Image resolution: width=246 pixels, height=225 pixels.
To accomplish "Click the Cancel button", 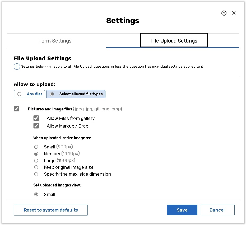I will pyautogui.click(x=217, y=210).
